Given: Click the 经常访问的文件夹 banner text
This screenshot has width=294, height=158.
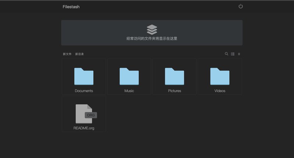Looking at the screenshot, I should click(x=152, y=38).
